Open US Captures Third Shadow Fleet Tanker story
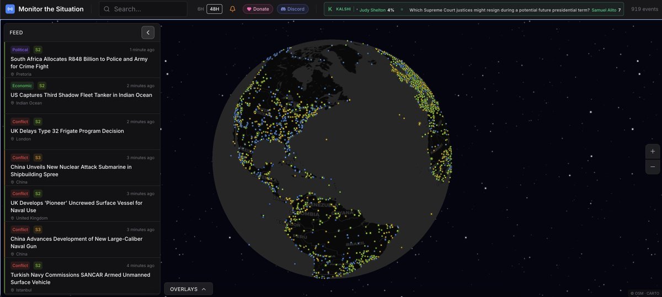662x297 pixels. pyautogui.click(x=81, y=95)
